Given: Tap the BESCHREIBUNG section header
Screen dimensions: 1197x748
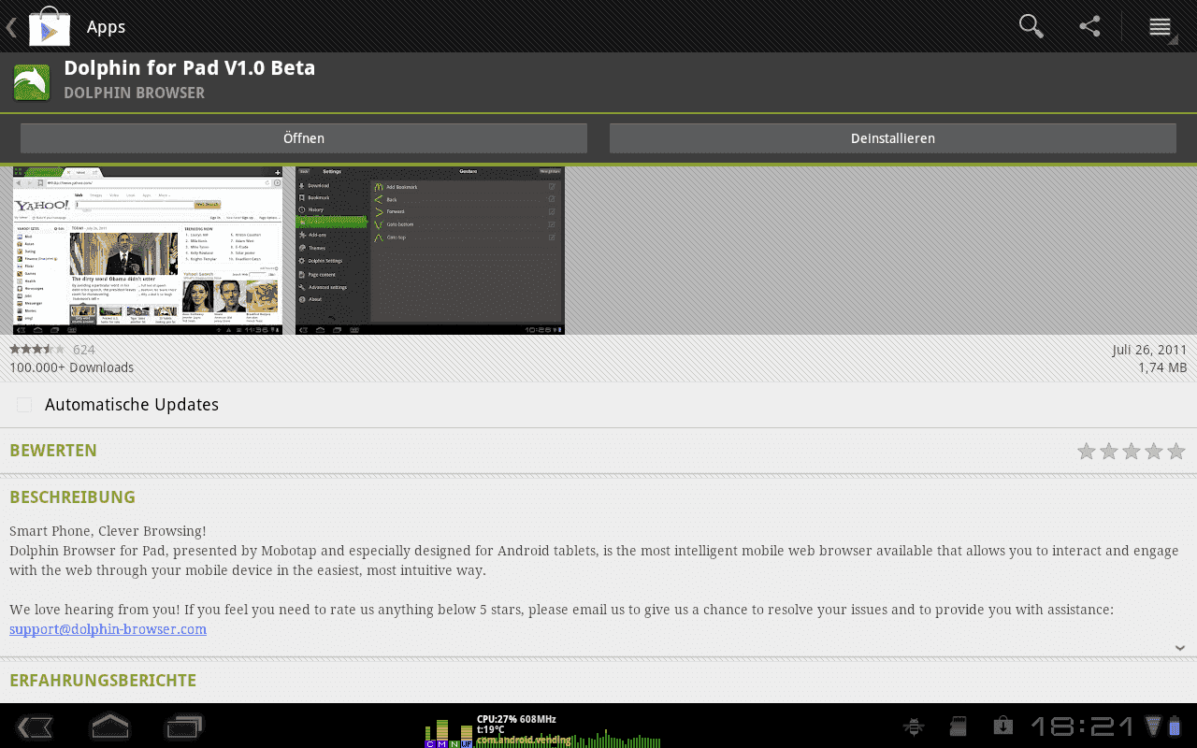Looking at the screenshot, I should point(72,497).
